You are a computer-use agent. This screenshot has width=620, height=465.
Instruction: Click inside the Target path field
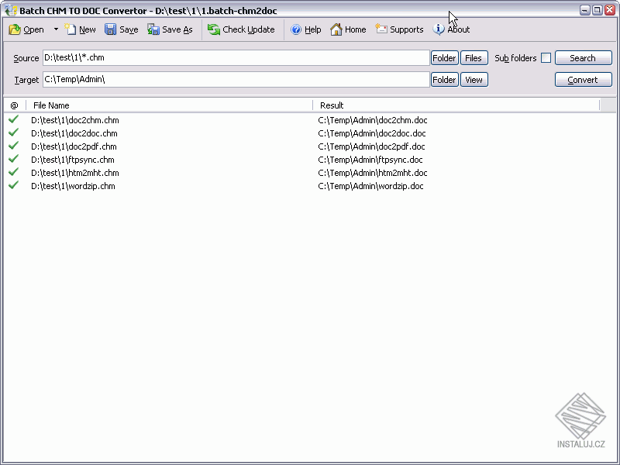232,79
